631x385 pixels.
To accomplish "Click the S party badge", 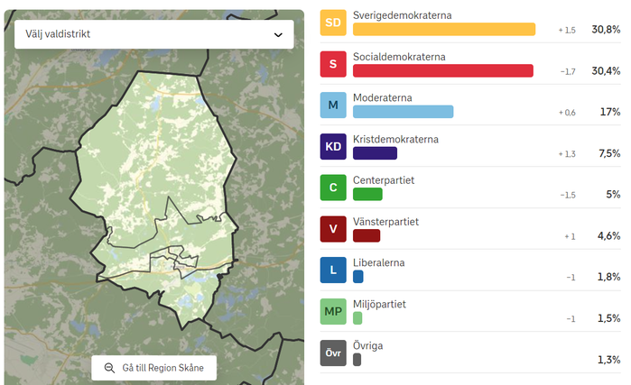I will [x=333, y=64].
